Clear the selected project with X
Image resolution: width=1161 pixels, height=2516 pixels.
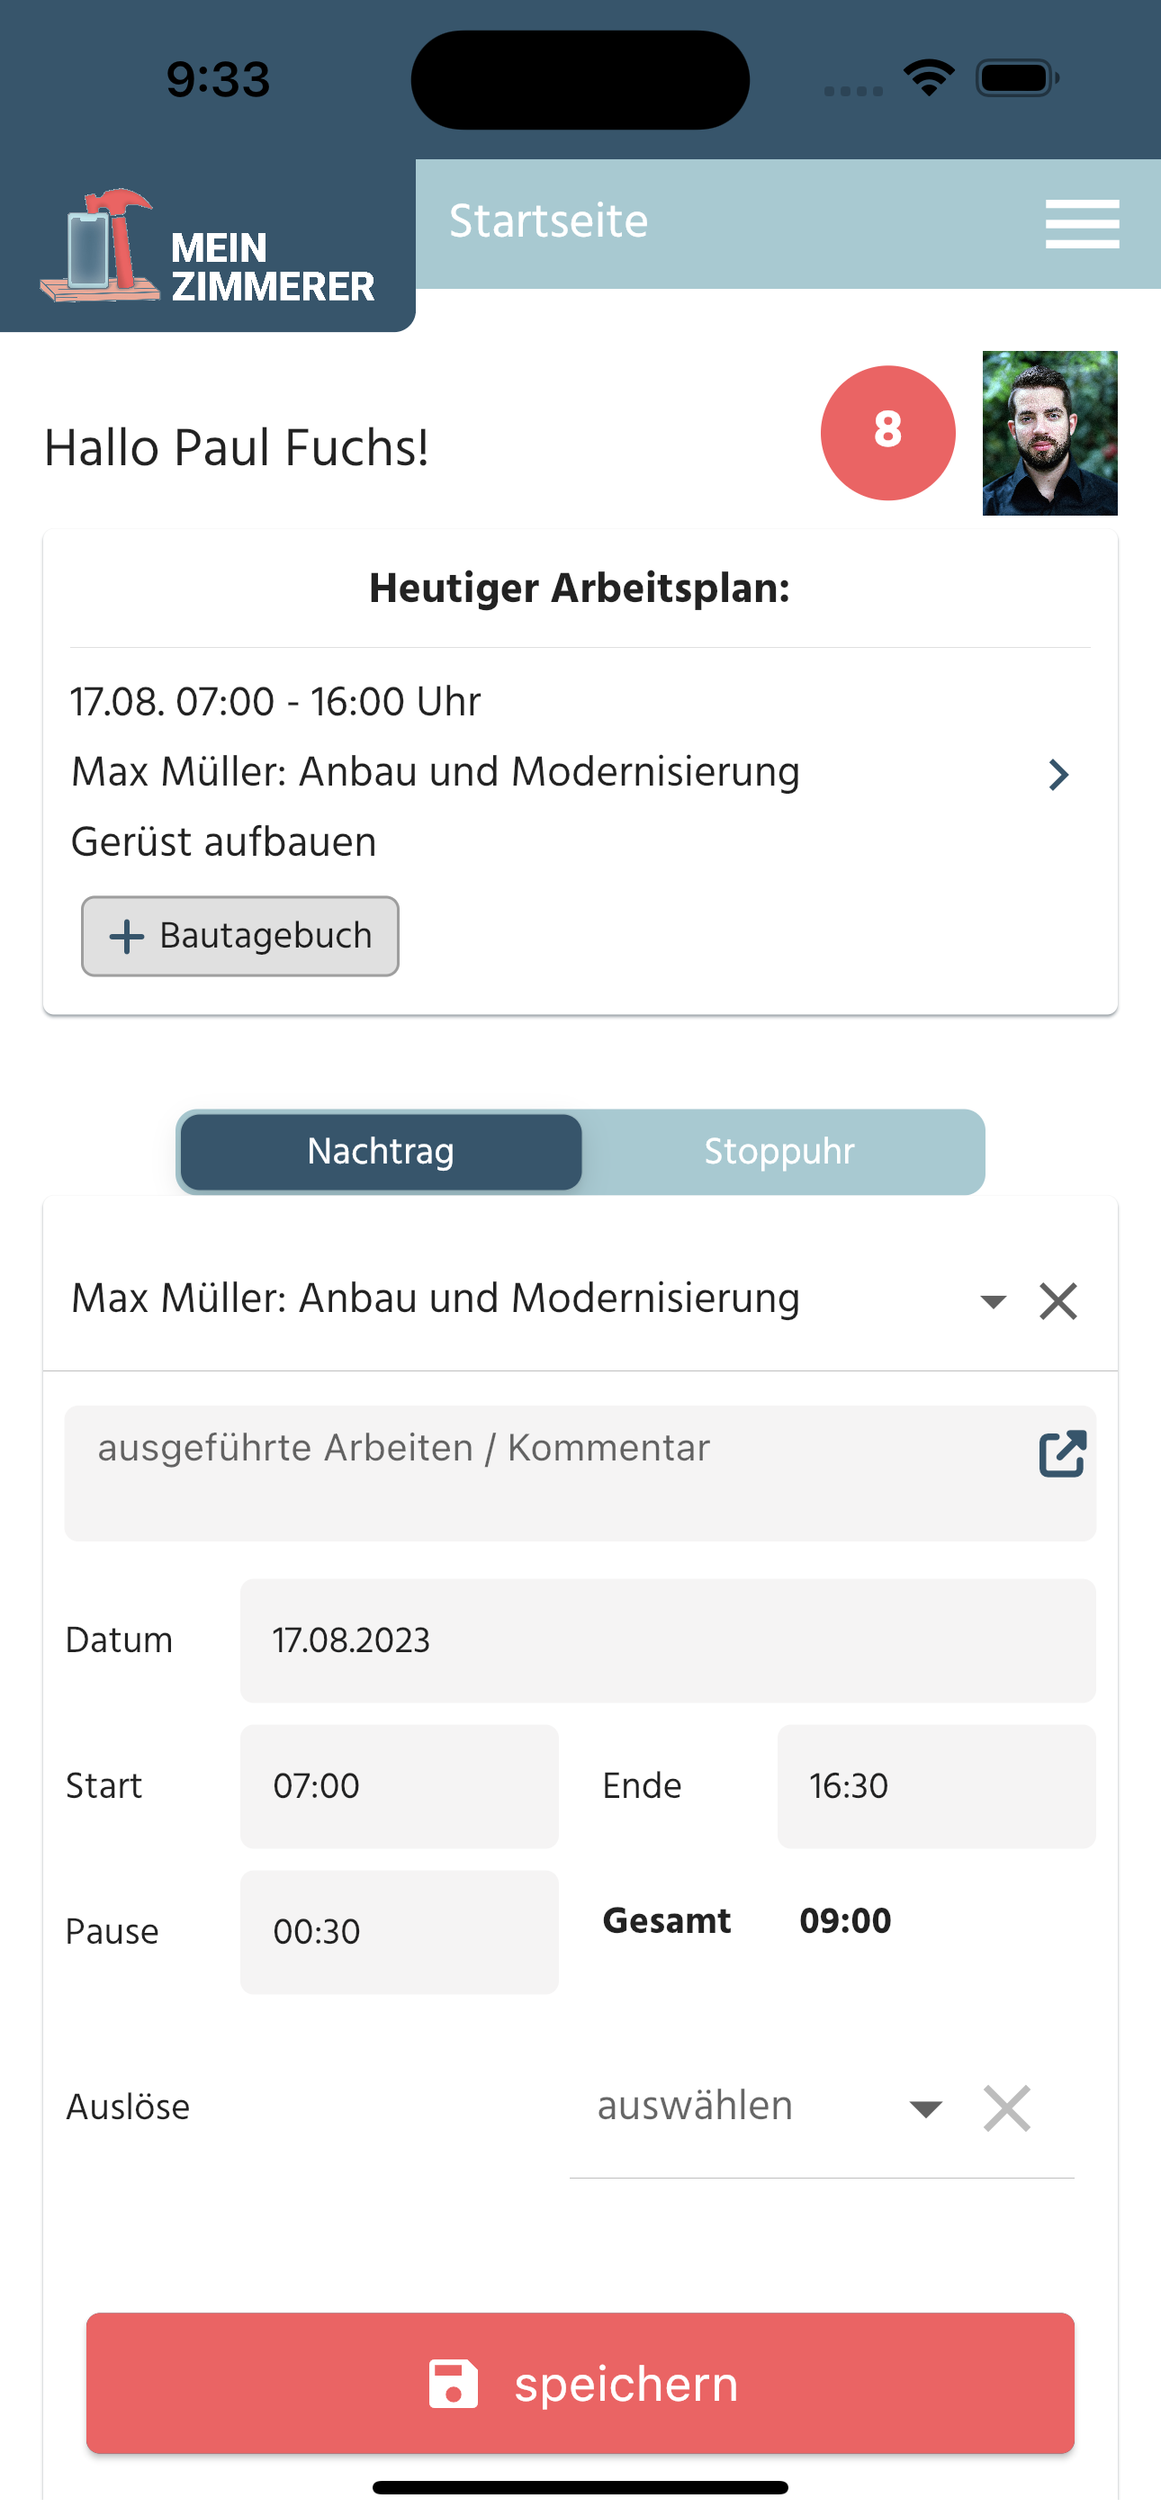1057,1301
